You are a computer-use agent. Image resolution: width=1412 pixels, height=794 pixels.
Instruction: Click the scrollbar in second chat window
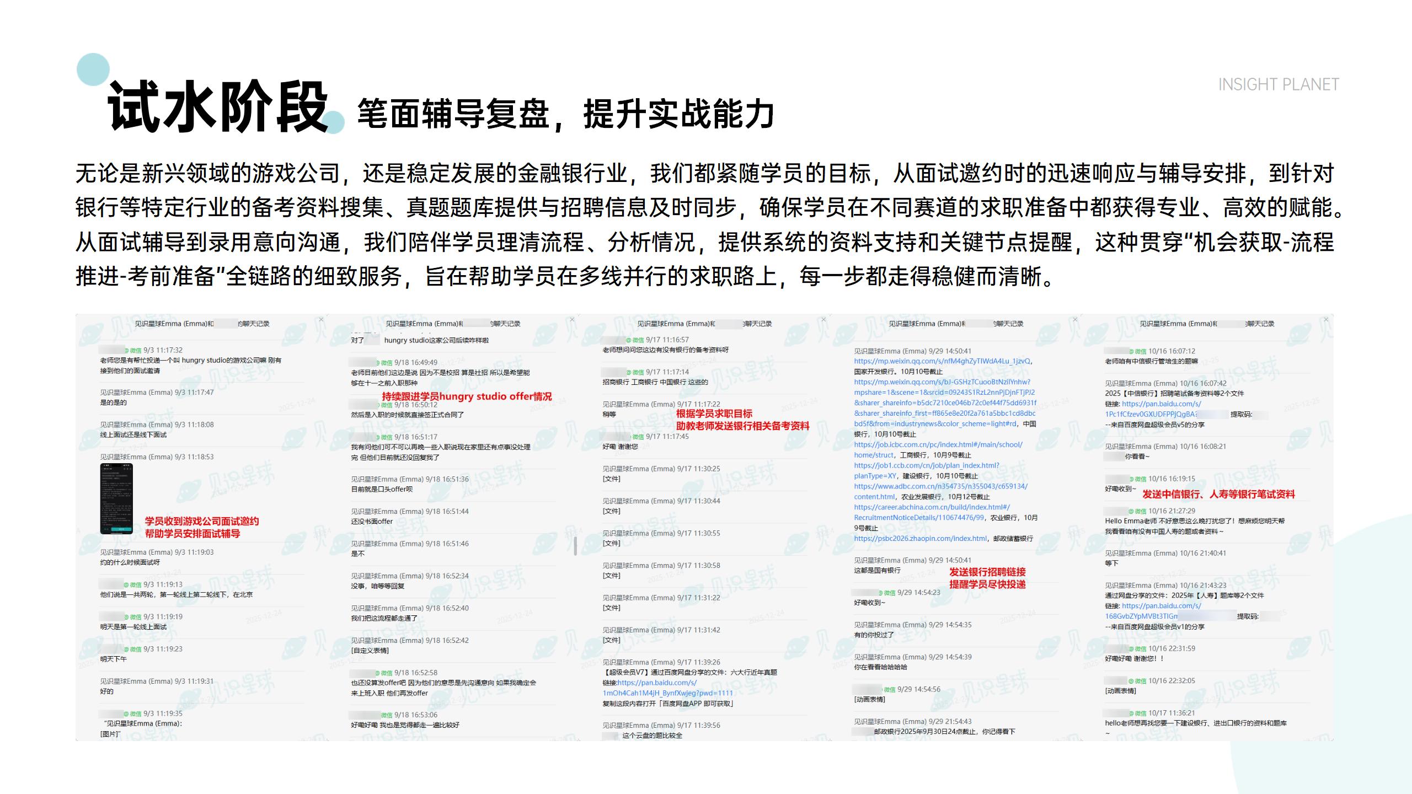tap(575, 546)
